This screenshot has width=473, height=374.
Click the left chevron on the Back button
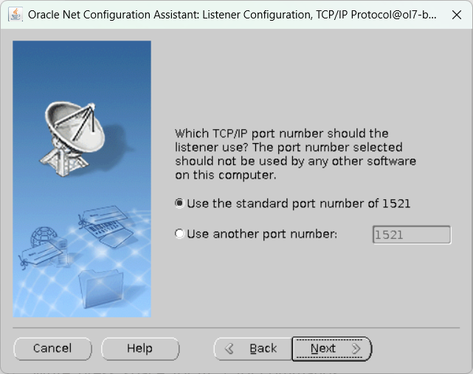(x=229, y=349)
